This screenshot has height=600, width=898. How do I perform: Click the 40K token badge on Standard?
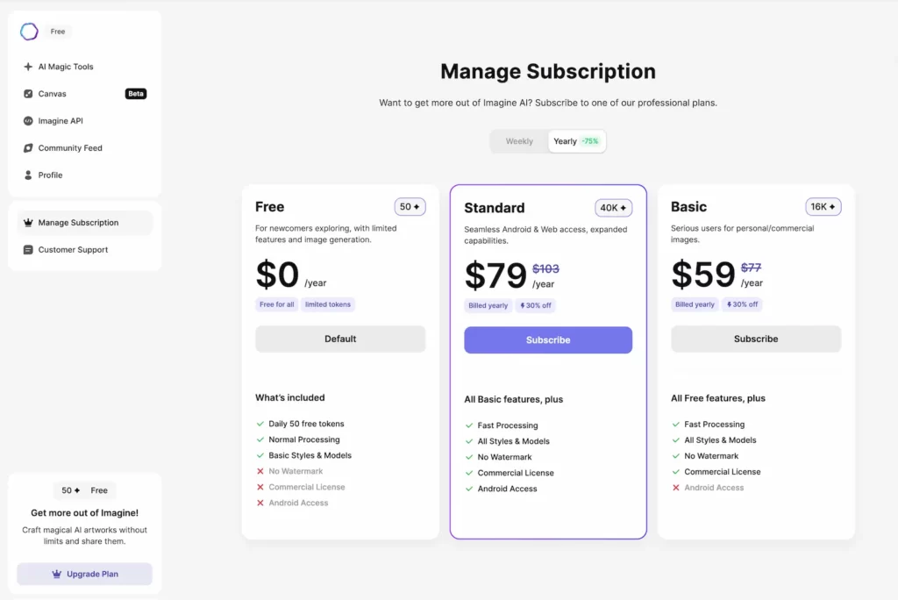[x=613, y=208]
